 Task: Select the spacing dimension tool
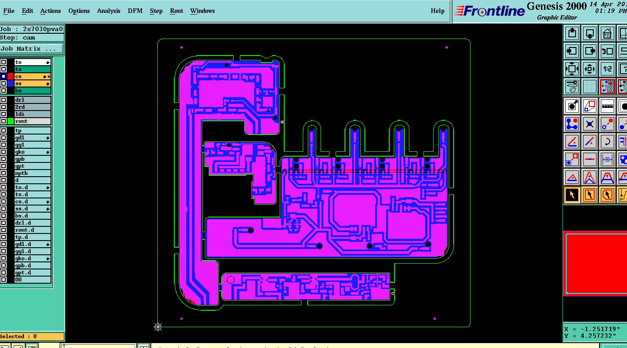pos(607,159)
